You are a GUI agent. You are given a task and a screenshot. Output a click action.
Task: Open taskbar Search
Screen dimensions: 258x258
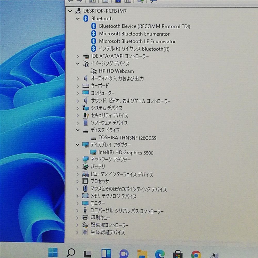[x=71, y=253]
